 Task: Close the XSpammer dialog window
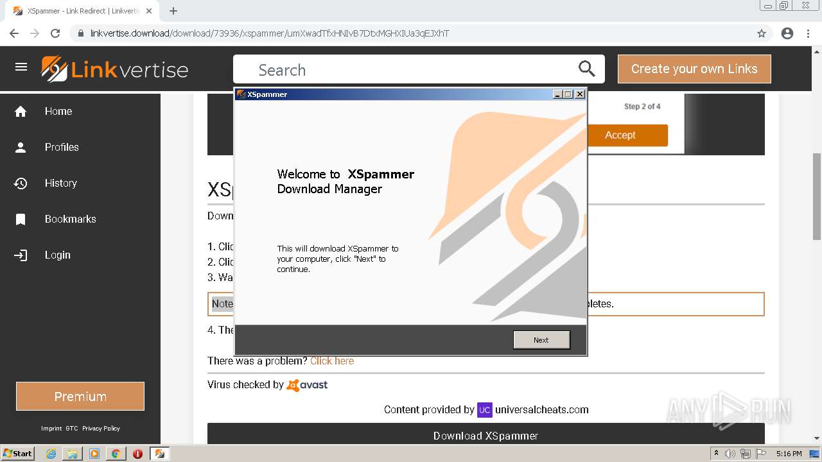[x=580, y=94]
